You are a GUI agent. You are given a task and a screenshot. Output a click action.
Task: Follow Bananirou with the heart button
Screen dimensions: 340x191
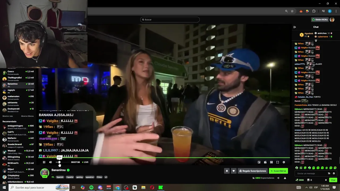[x=233, y=171]
